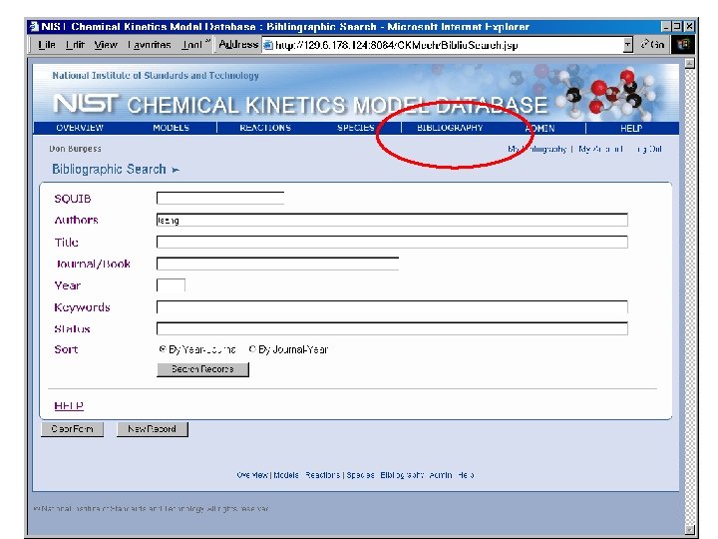Open the BIBLIOGRAPHY navigation tab
This screenshot has height=539, width=718.
pyautogui.click(x=450, y=128)
